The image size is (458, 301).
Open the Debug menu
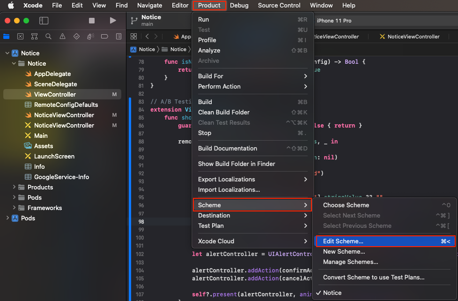click(x=239, y=5)
